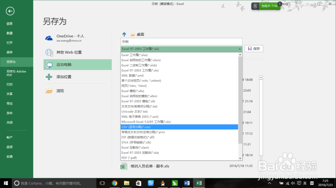
Task: Click the file list scroll up arrow
Action: point(261,78)
